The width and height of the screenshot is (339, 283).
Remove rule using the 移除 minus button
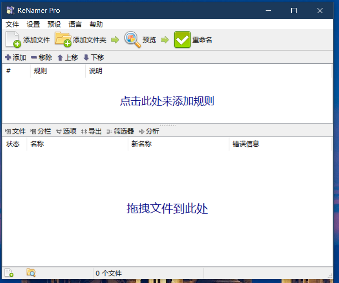[x=42, y=57]
